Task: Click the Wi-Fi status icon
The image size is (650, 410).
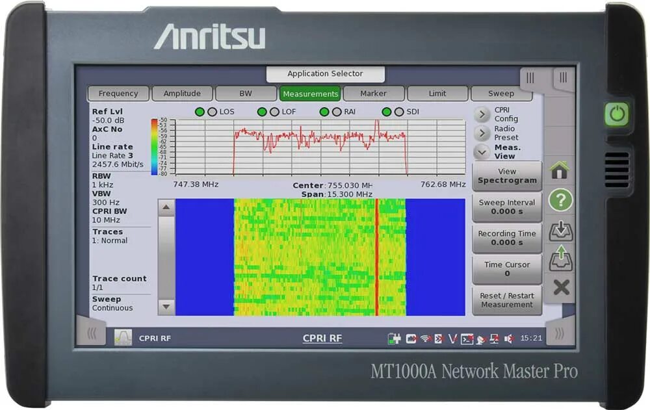Action: click(x=424, y=338)
